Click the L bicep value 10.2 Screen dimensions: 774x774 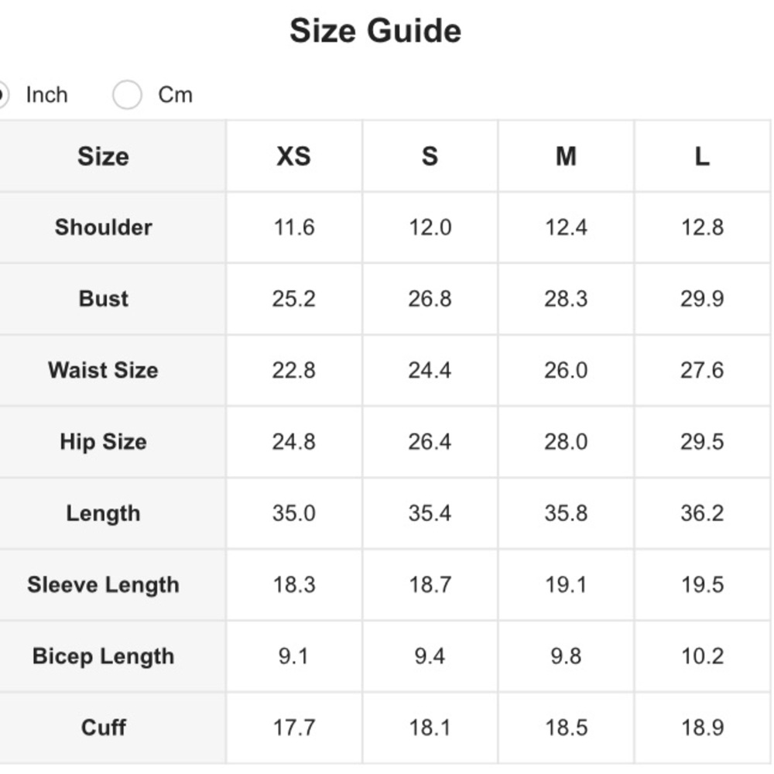pyautogui.click(x=702, y=656)
